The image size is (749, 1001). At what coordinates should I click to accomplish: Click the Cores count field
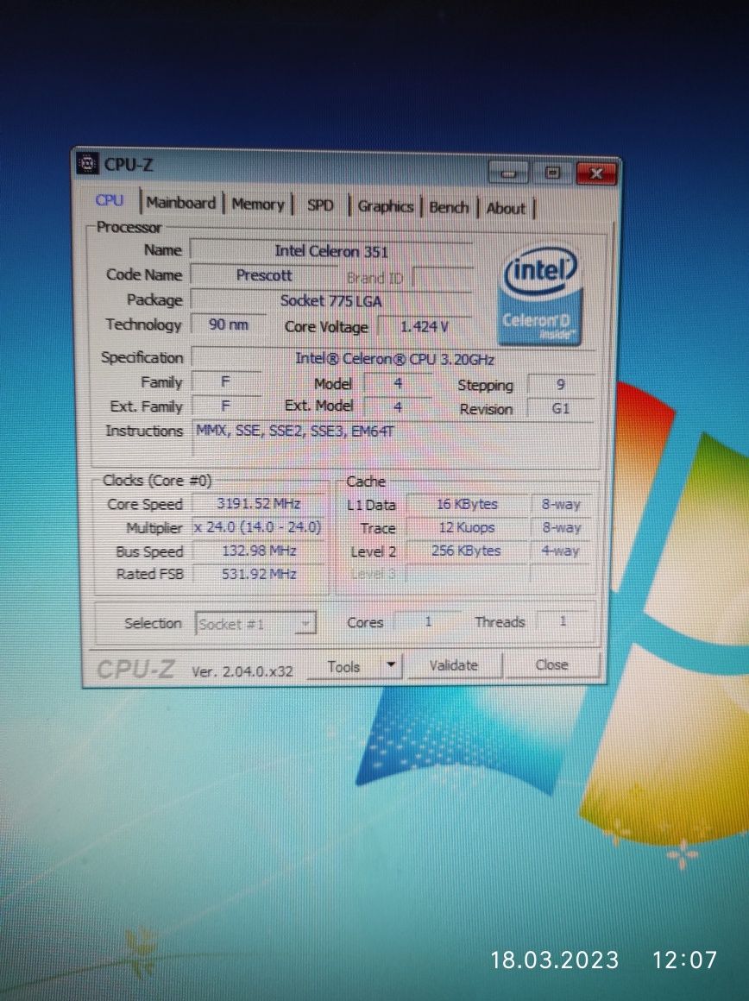[x=428, y=621]
